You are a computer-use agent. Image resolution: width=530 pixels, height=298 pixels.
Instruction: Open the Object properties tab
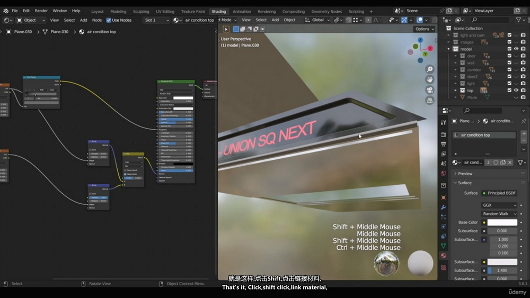click(x=444, y=197)
